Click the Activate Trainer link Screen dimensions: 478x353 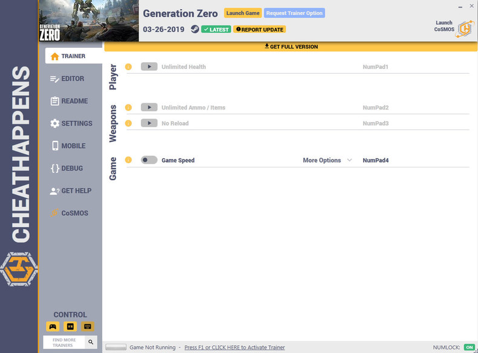pos(234,347)
